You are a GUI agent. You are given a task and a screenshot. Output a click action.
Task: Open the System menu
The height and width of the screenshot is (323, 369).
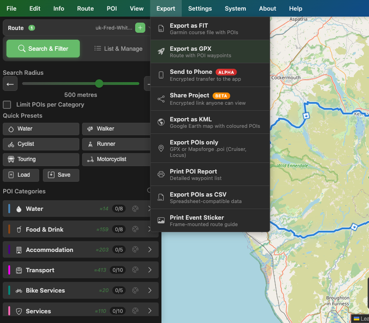236,9
